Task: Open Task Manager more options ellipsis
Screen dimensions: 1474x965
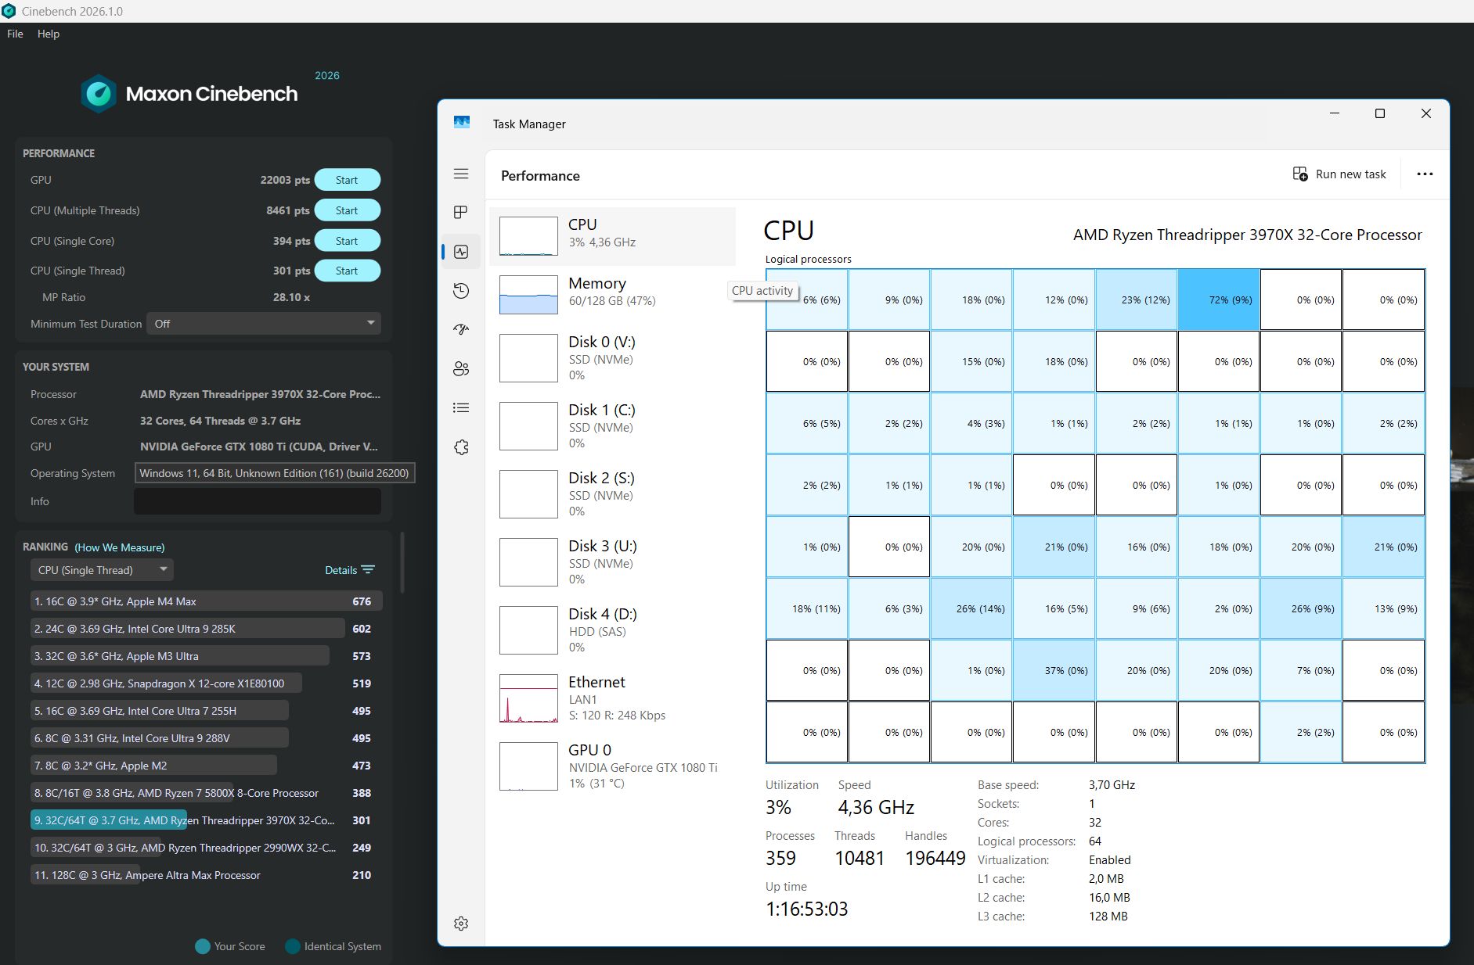Action: 1425,174
